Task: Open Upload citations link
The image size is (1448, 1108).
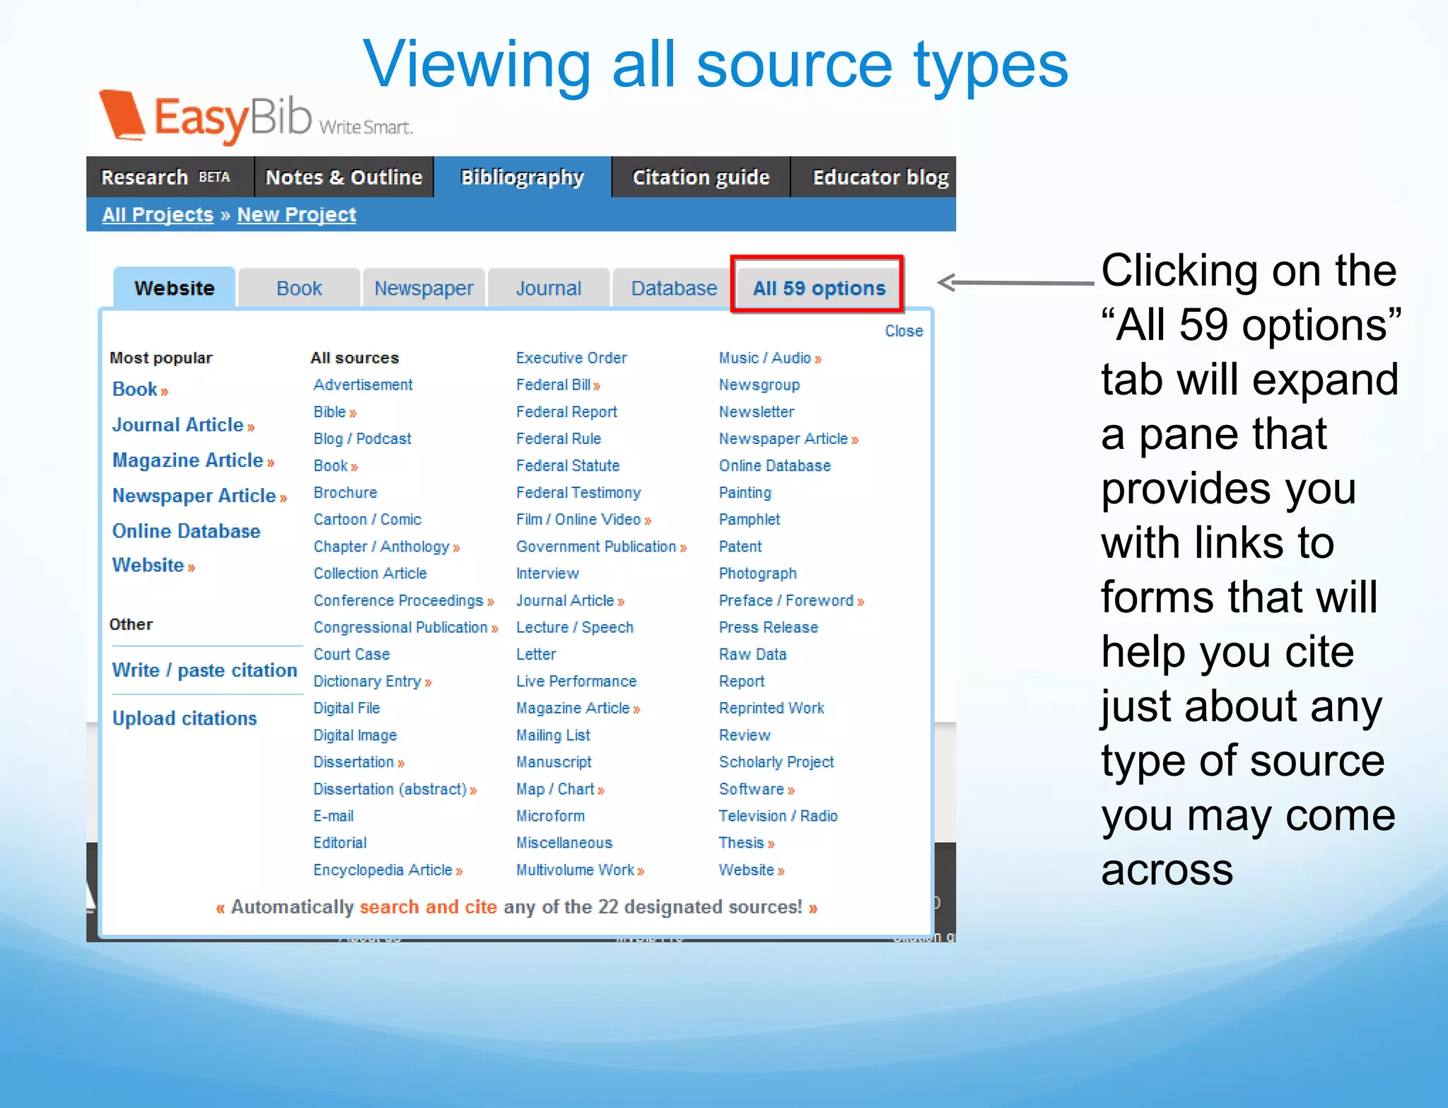Action: pyautogui.click(x=184, y=718)
